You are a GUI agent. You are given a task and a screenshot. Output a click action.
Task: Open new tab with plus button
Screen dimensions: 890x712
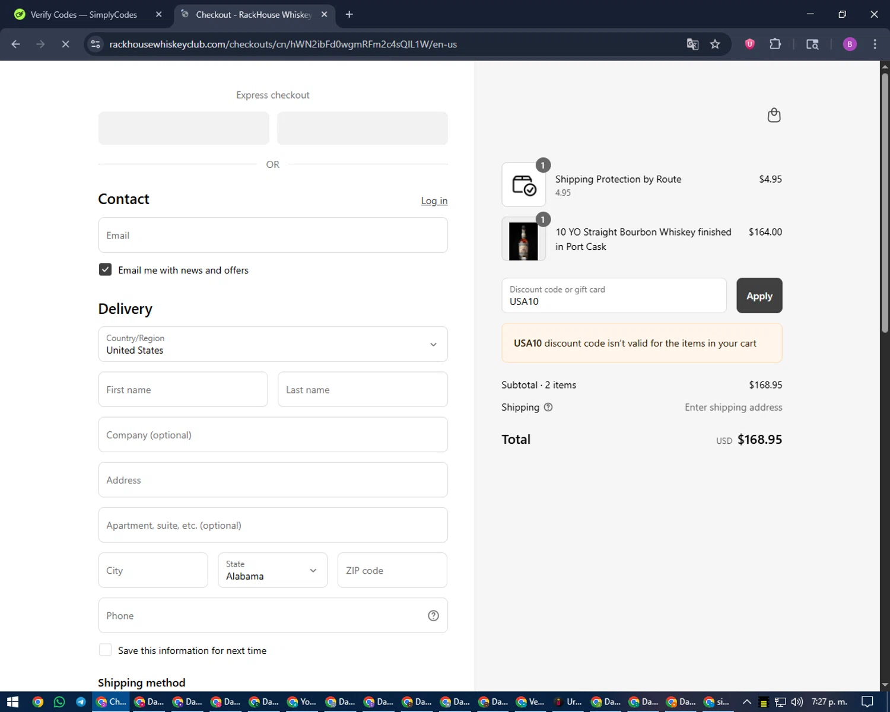(349, 14)
